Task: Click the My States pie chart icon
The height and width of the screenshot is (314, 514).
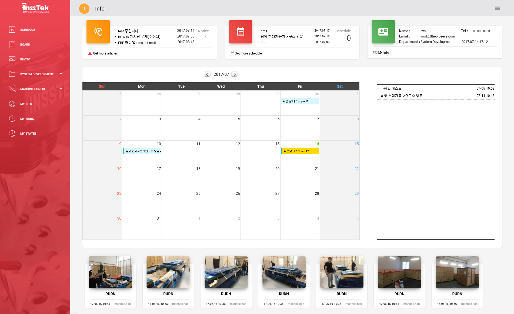Action: click(x=12, y=134)
